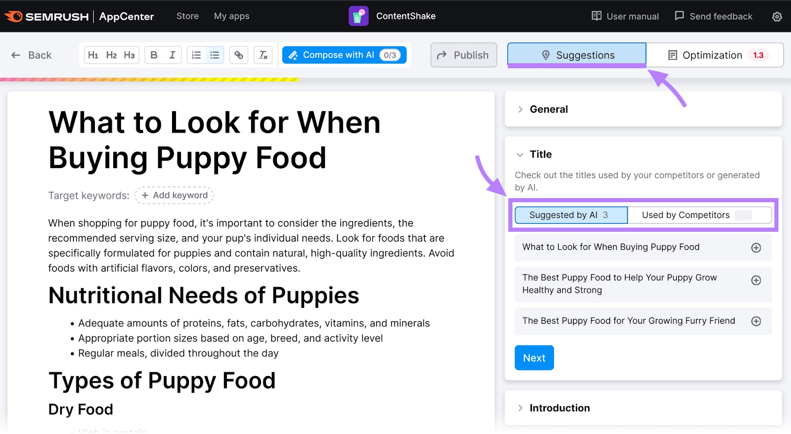791x434 pixels.
Task: Toggle italic text formatting
Action: click(x=172, y=55)
